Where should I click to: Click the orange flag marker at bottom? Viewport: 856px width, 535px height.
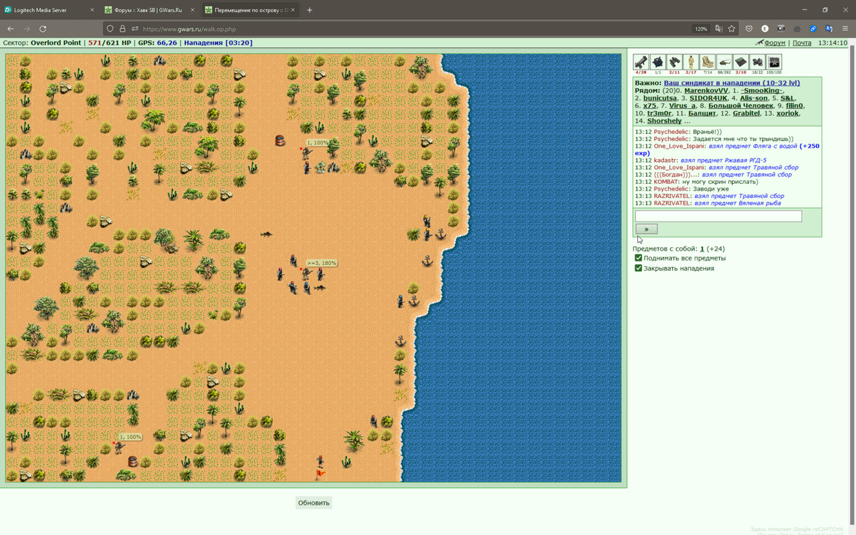click(x=320, y=474)
